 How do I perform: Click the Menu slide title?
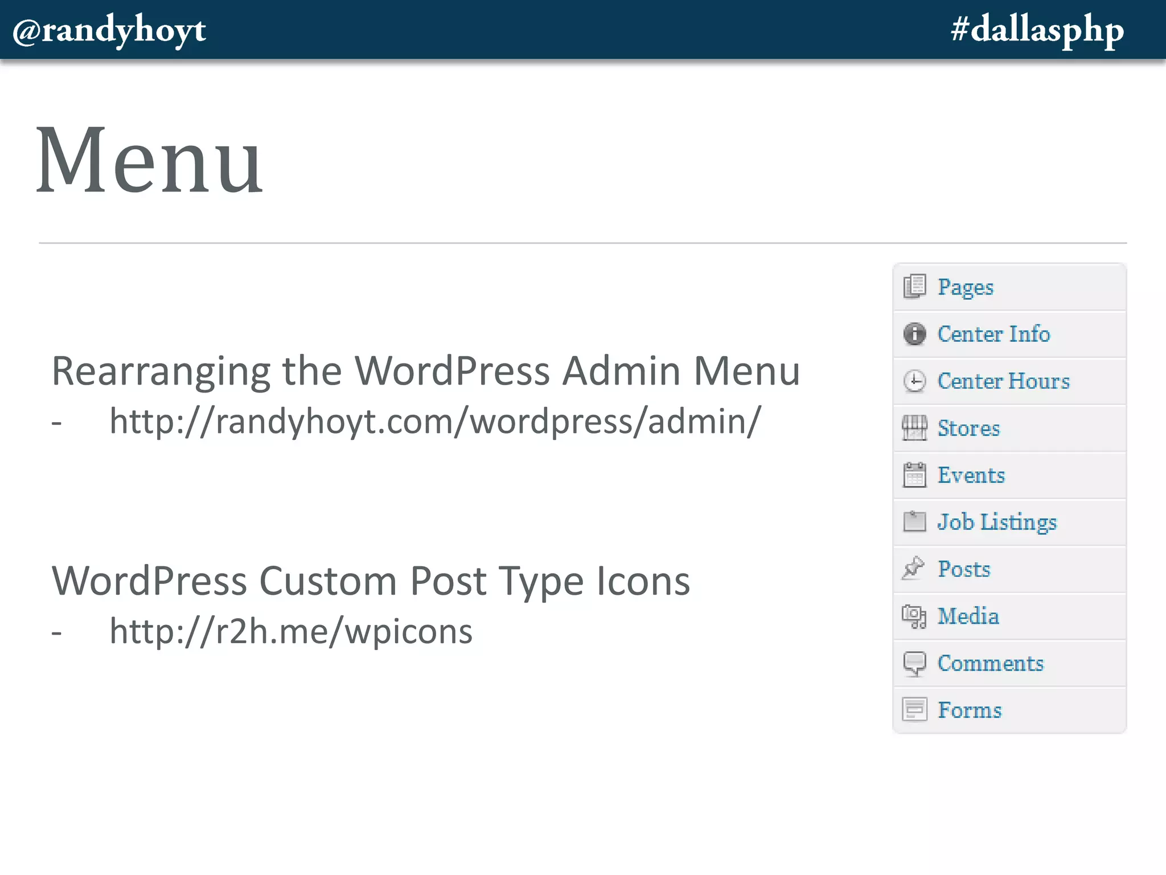pyautogui.click(x=149, y=160)
